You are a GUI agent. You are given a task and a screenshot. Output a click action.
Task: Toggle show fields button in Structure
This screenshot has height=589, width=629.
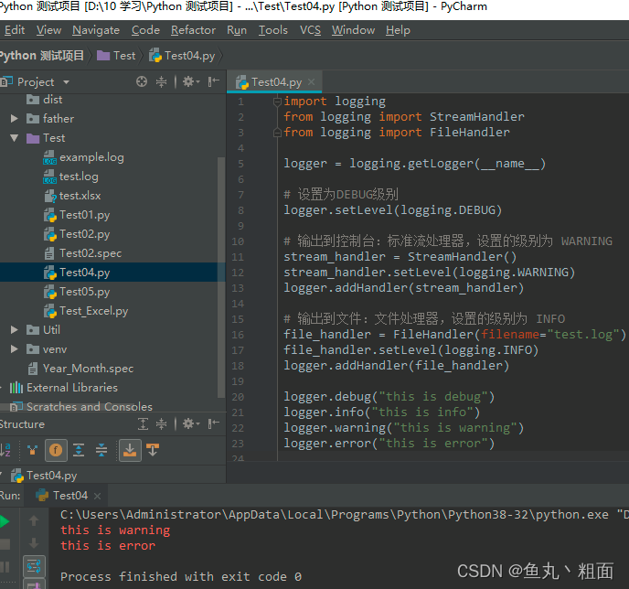[x=56, y=450]
